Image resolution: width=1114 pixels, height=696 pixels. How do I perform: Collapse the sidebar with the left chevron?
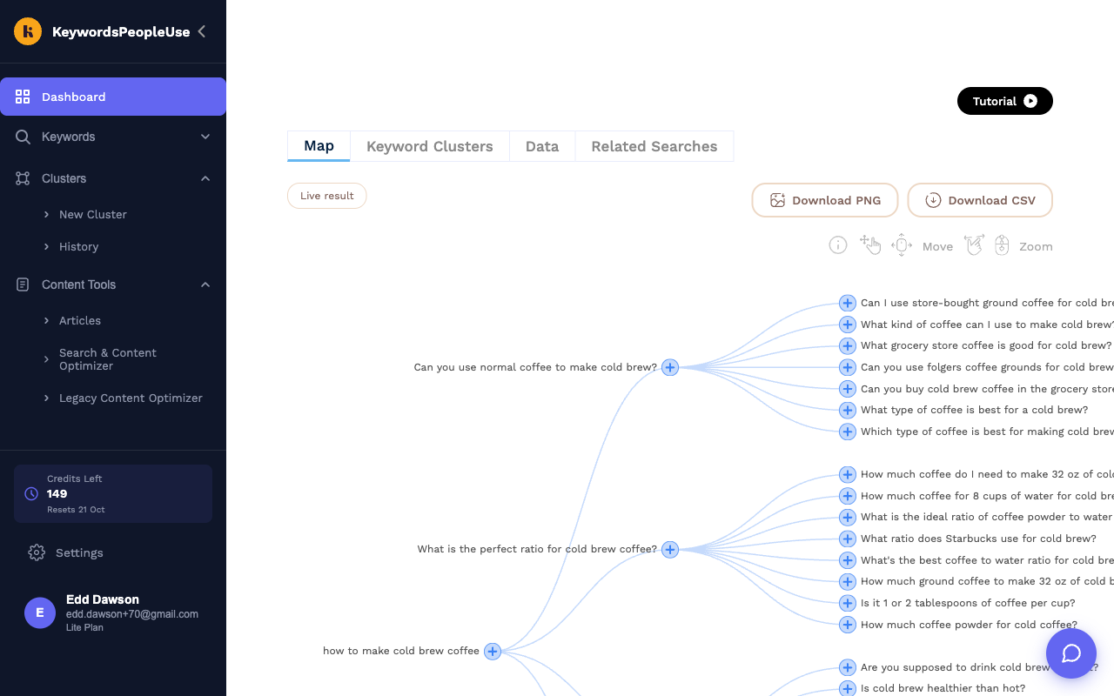pyautogui.click(x=202, y=31)
